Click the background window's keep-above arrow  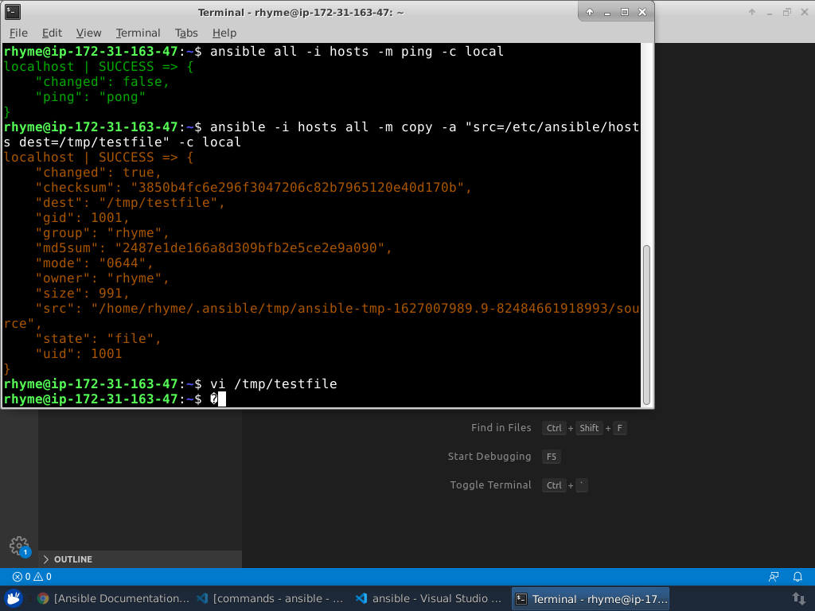pos(752,12)
